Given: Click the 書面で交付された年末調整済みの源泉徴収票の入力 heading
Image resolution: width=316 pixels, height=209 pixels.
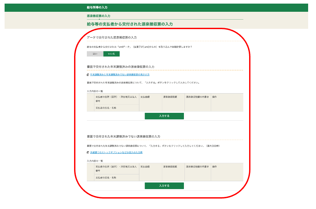Looking at the screenshot, I should point(120,67).
